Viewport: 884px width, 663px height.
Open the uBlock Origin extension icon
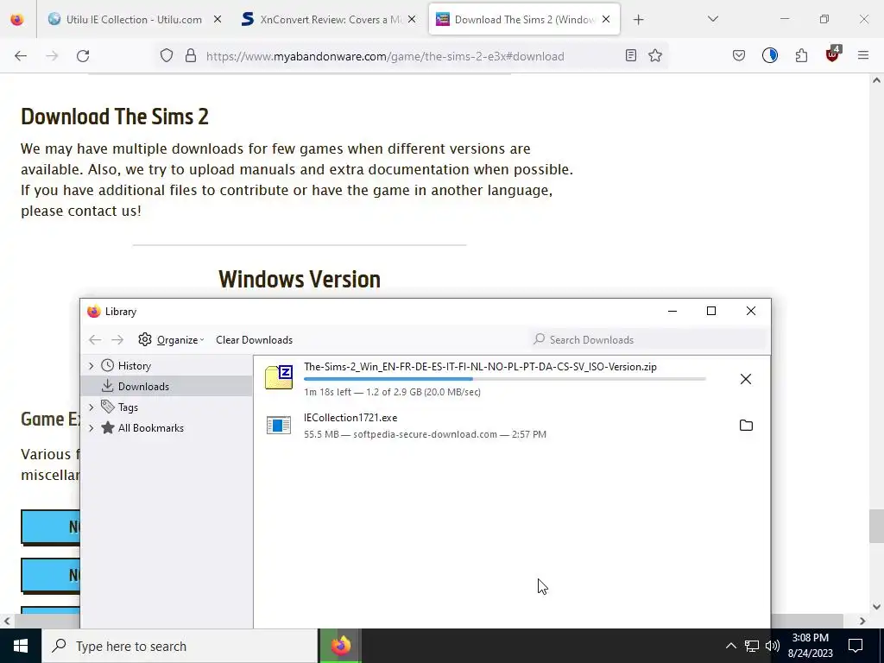(833, 54)
